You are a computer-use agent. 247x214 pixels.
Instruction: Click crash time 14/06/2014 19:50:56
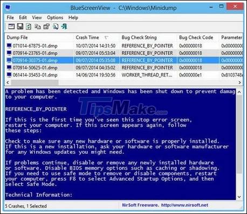click(95, 75)
